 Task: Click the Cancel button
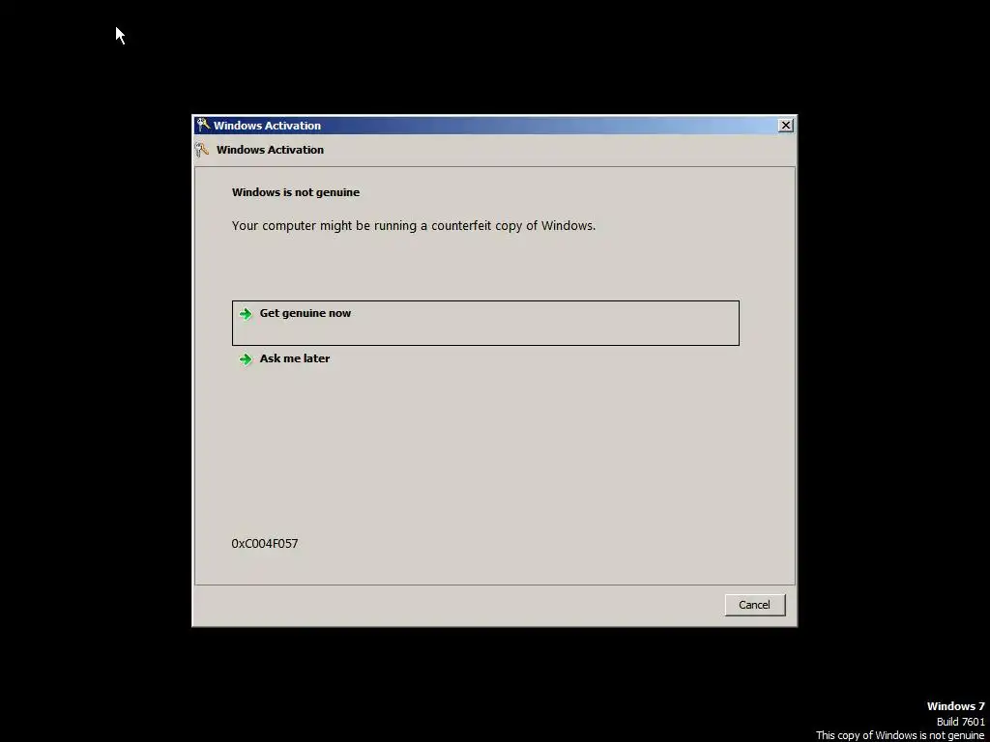(x=754, y=605)
